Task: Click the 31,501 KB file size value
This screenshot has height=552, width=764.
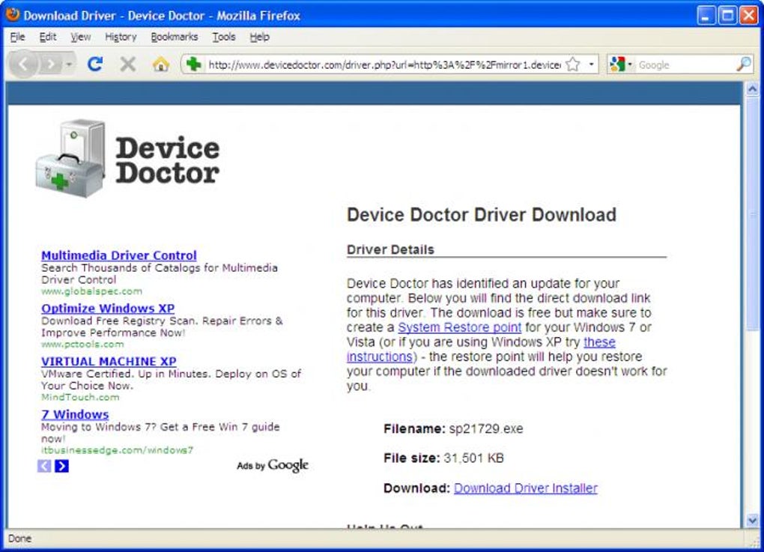Action: 473,458
